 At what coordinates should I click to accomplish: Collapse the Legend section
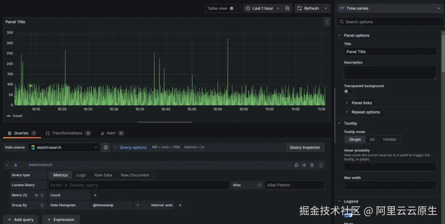(x=339, y=201)
